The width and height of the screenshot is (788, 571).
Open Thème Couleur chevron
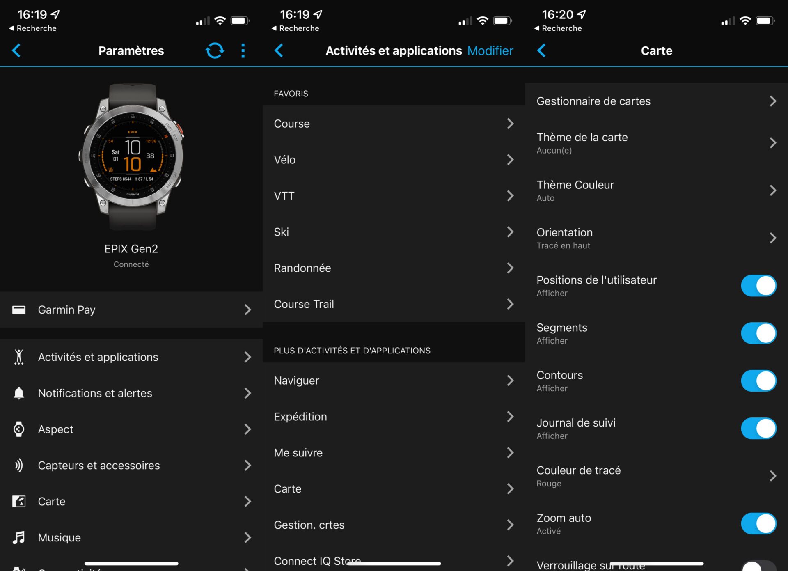click(773, 190)
